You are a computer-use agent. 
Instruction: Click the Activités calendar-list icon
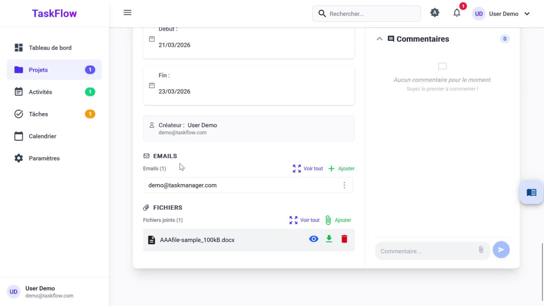pyautogui.click(x=18, y=91)
